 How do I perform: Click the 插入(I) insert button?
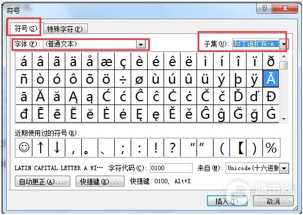pos(227,201)
